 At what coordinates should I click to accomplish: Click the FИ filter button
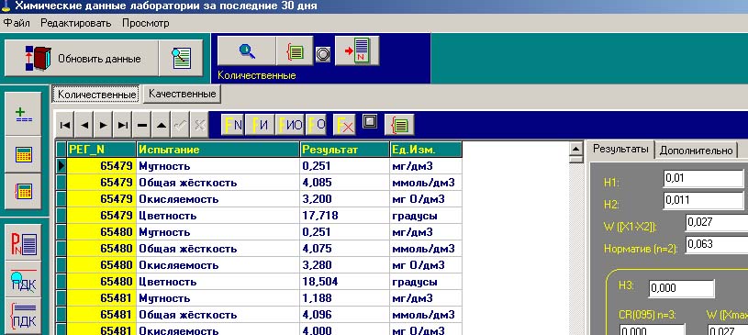pyautogui.click(x=260, y=125)
